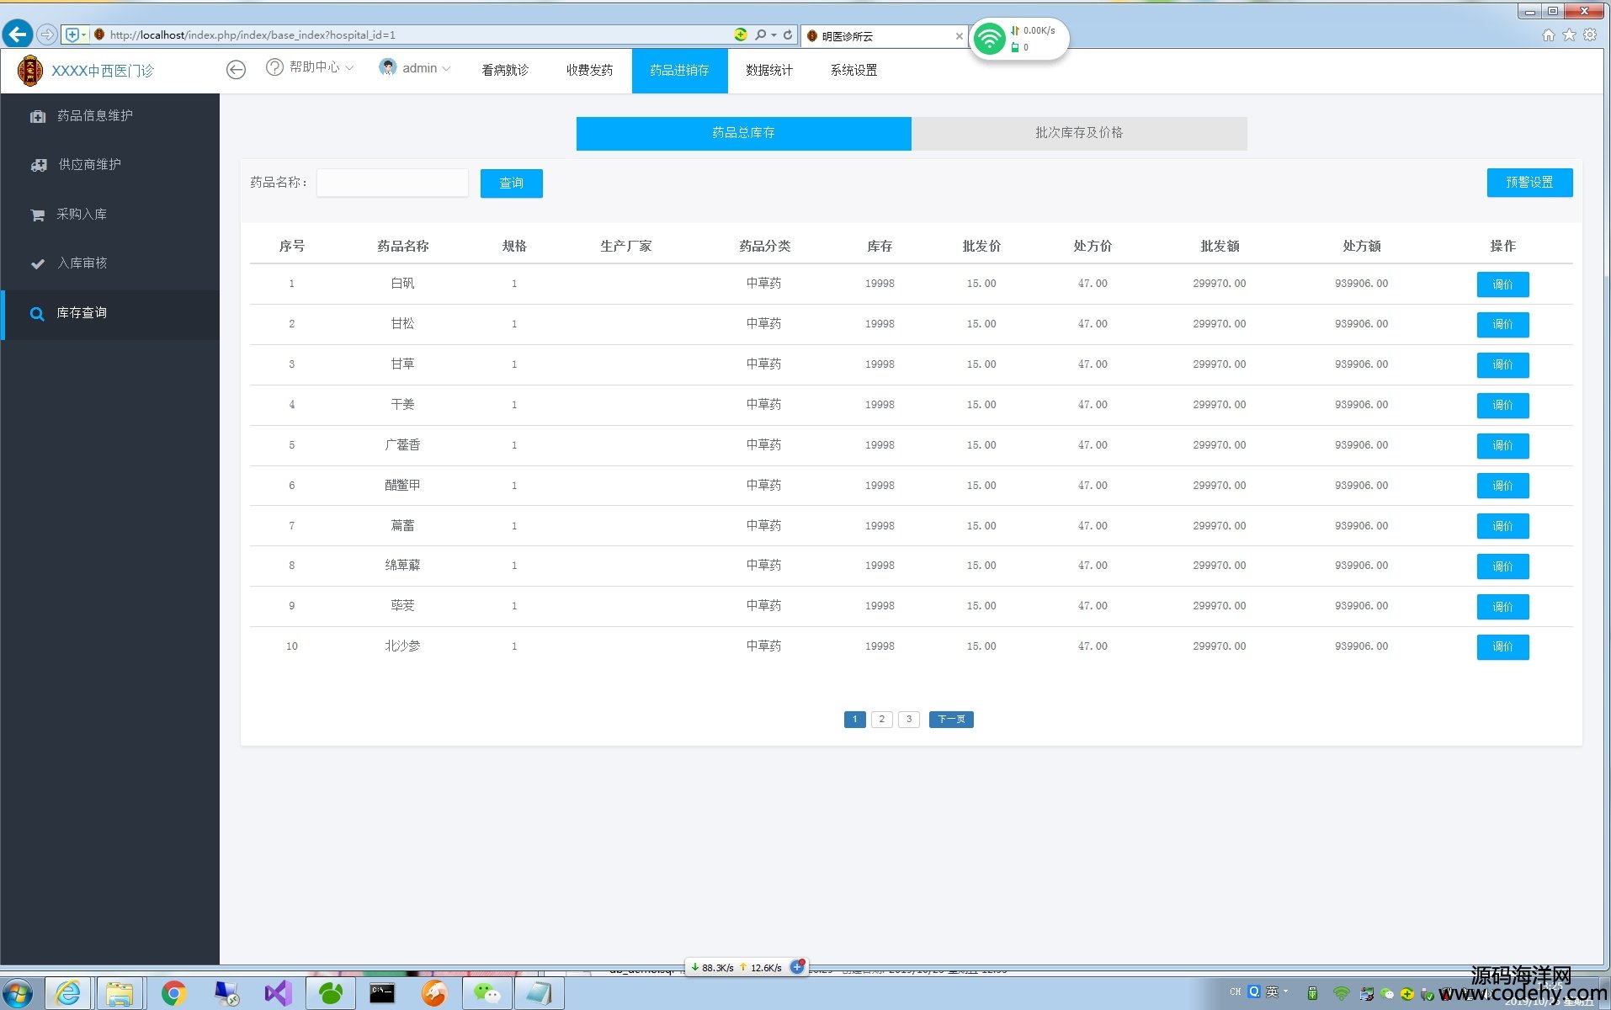Screen dimensions: 1611x1010
Task: Click the admin avatar icon
Action: point(388,67)
